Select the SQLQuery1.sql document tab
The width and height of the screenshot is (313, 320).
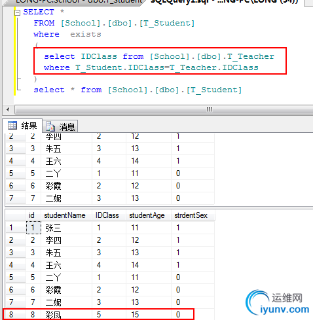224,2
